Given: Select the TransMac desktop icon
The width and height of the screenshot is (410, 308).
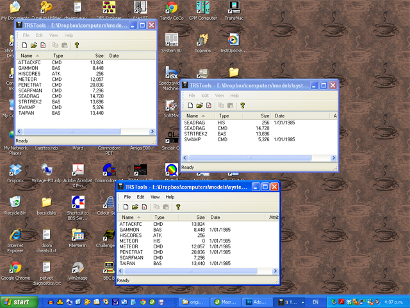Looking at the screenshot, I should pyautogui.click(x=234, y=10).
